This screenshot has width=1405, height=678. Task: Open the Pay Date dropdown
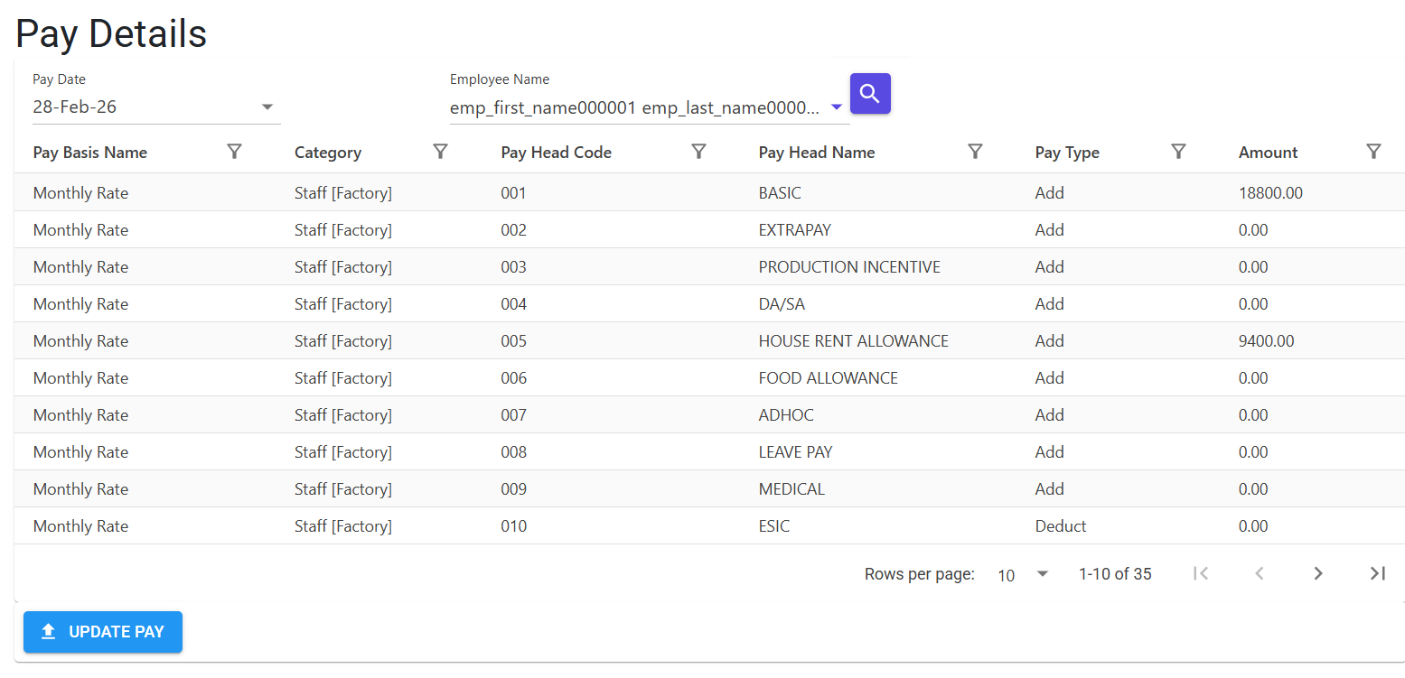156,107
